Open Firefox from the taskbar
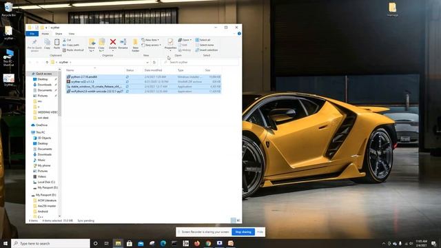The image size is (441, 248). (x=197, y=243)
